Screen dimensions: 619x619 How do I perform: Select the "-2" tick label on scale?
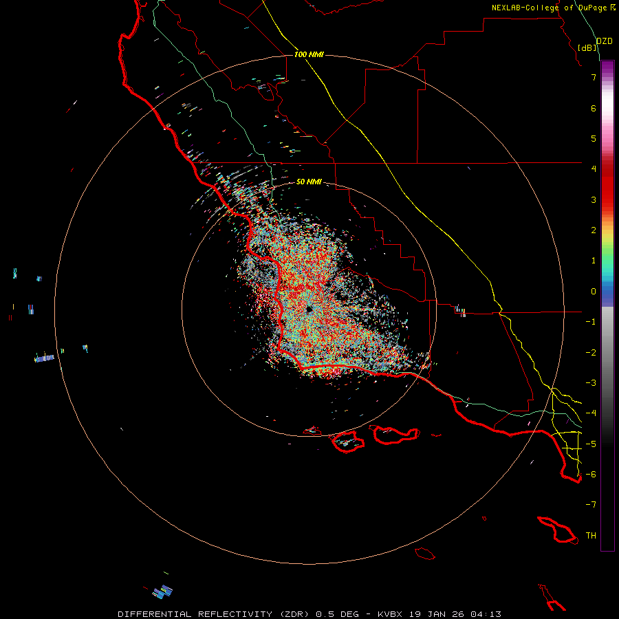[591, 353]
